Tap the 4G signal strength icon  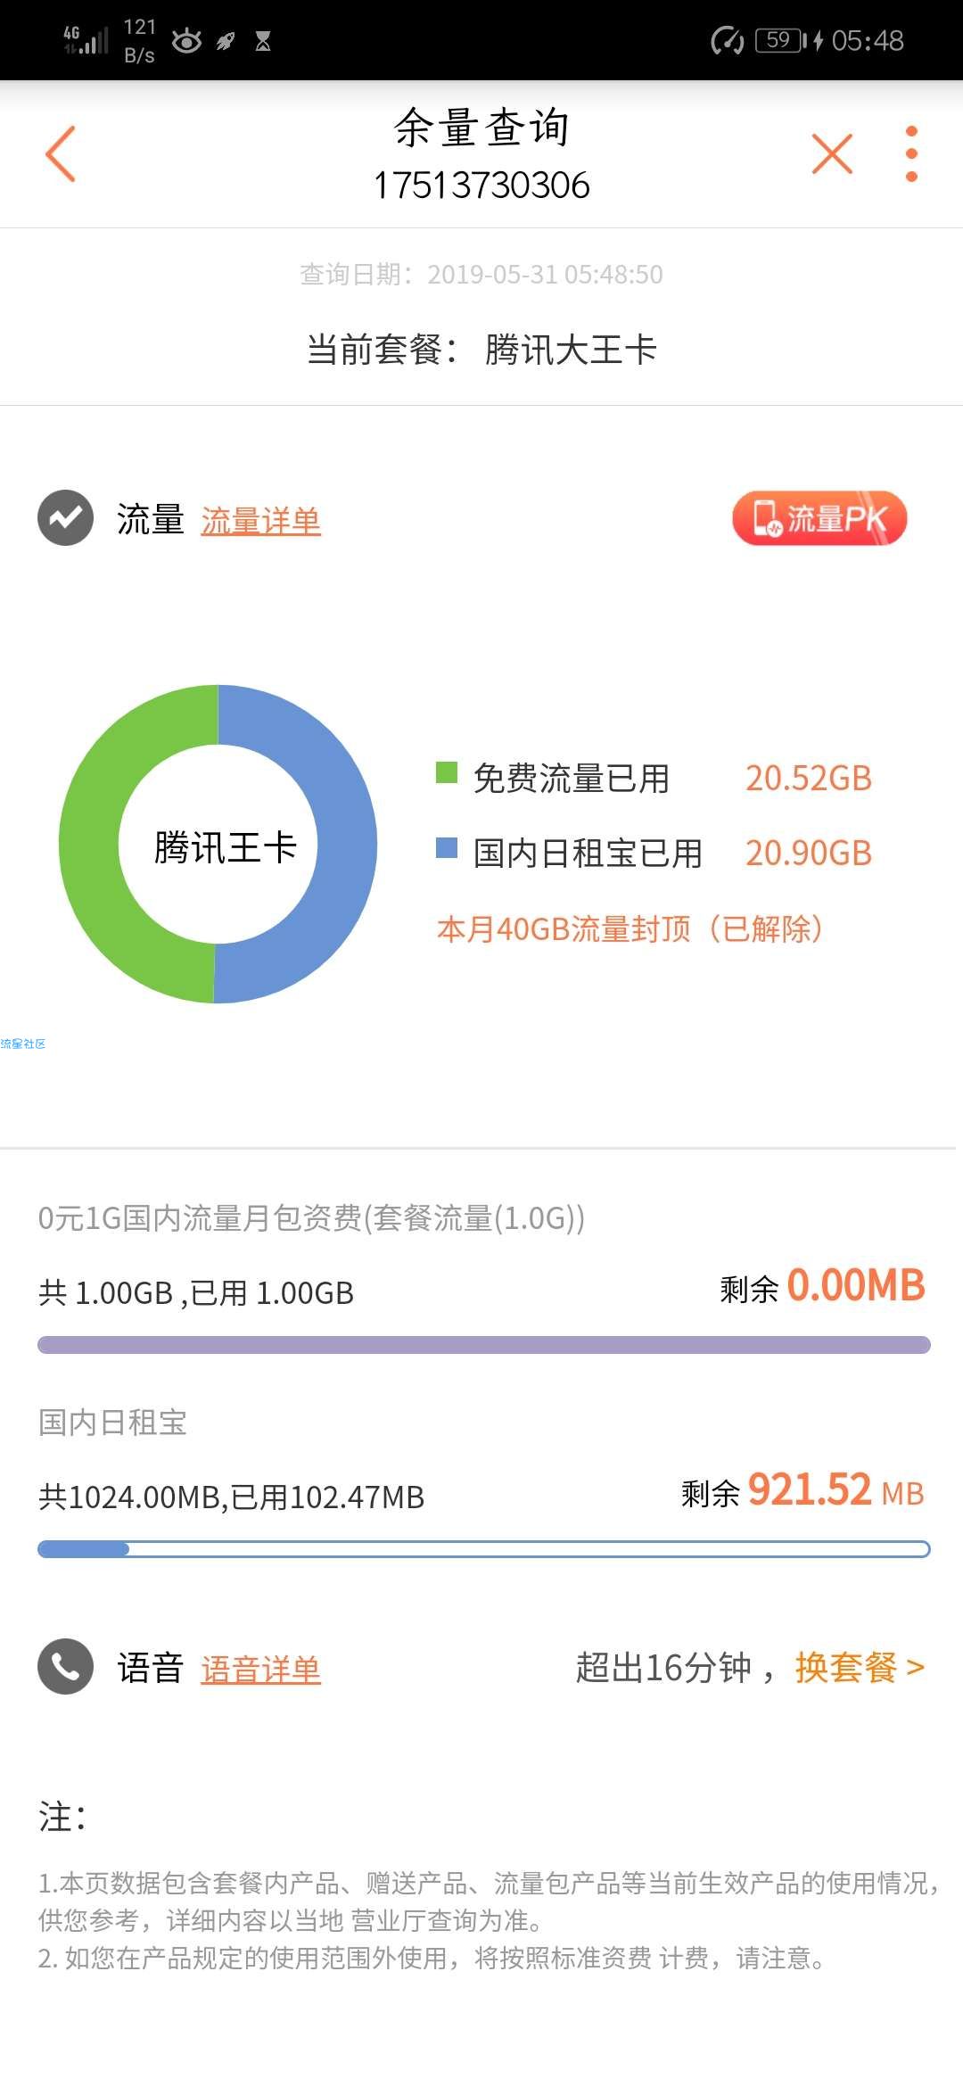[86, 40]
